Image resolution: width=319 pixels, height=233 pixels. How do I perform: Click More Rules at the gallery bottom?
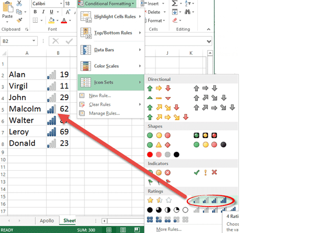coord(169,229)
